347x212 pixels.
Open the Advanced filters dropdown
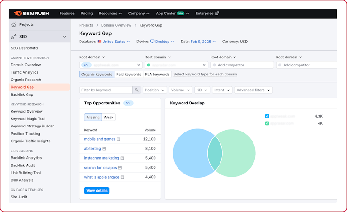pyautogui.click(x=253, y=90)
